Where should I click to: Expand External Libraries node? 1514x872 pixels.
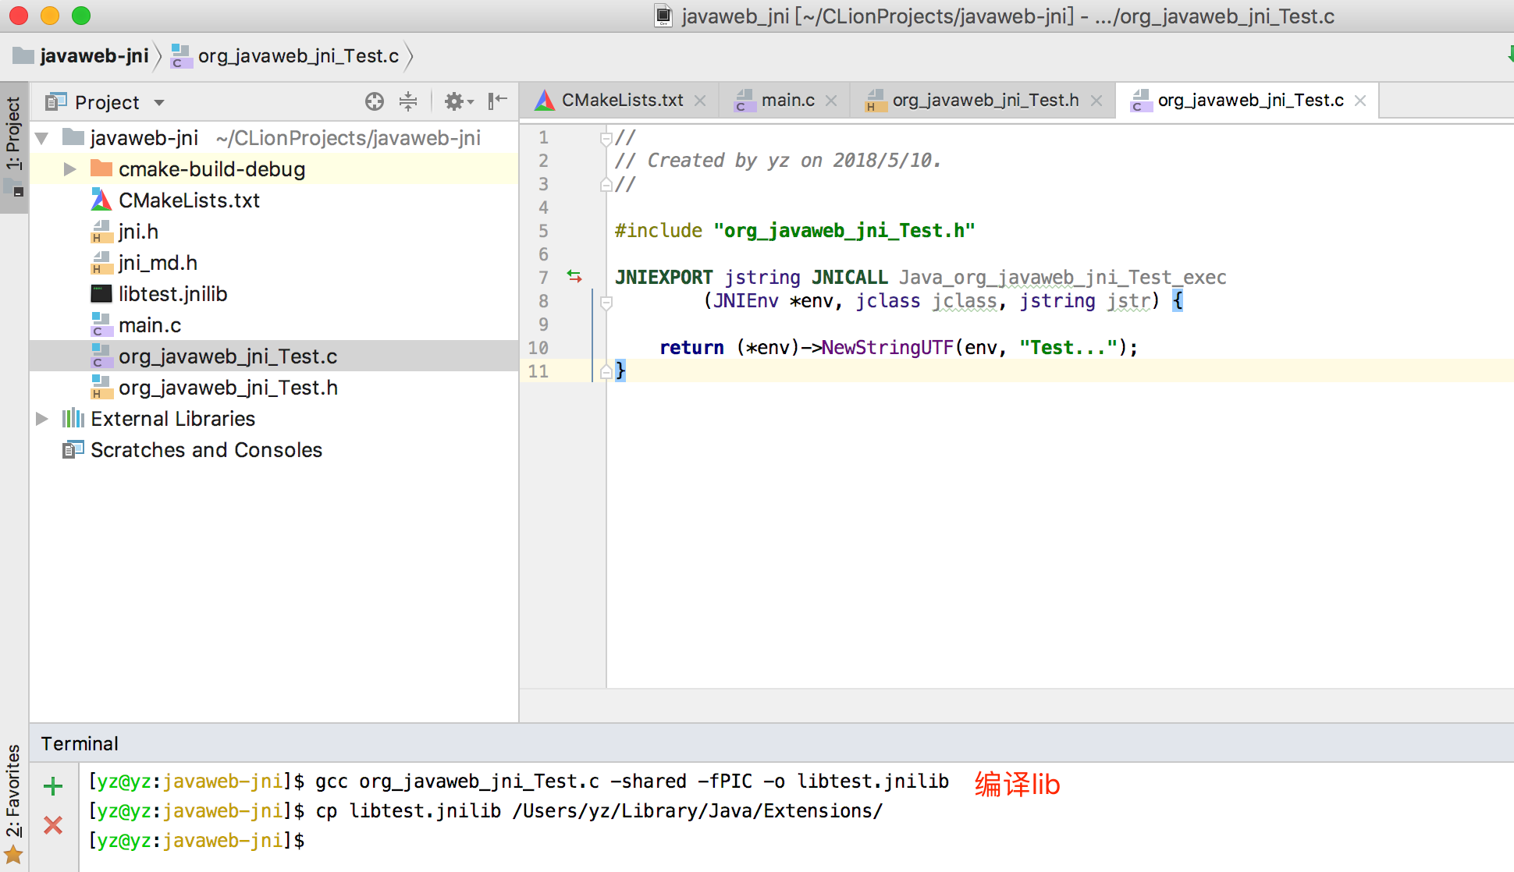[42, 419]
